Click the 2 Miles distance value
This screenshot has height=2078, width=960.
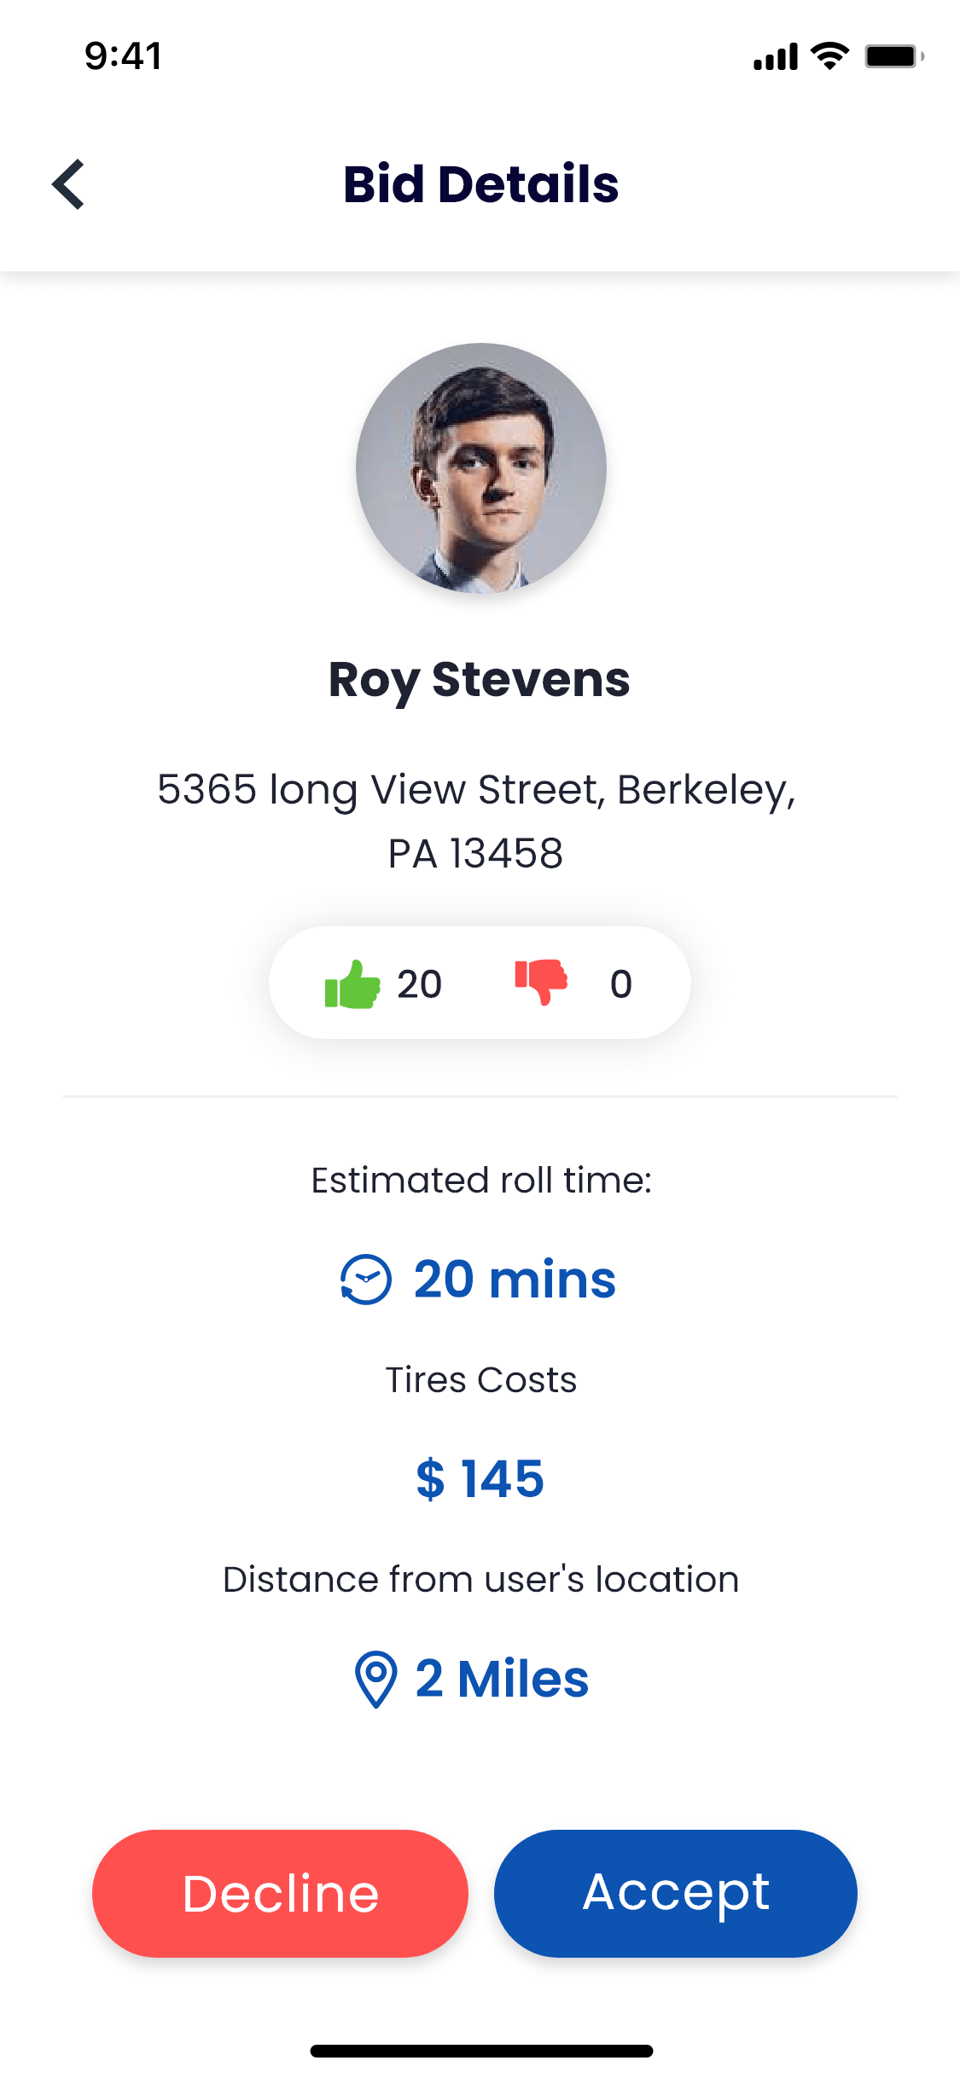click(x=502, y=1679)
